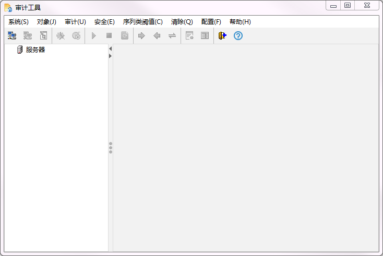Close the 审计工具 window
The width and height of the screenshot is (383, 256).
coord(367,6)
